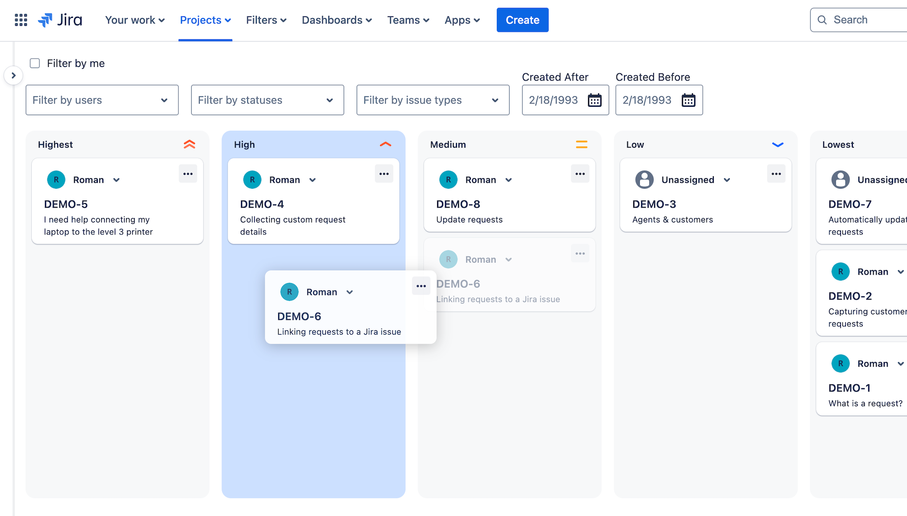Click the Low priority chevron icon

778,145
